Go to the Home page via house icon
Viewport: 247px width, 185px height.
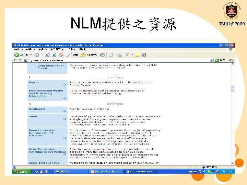[61, 55]
